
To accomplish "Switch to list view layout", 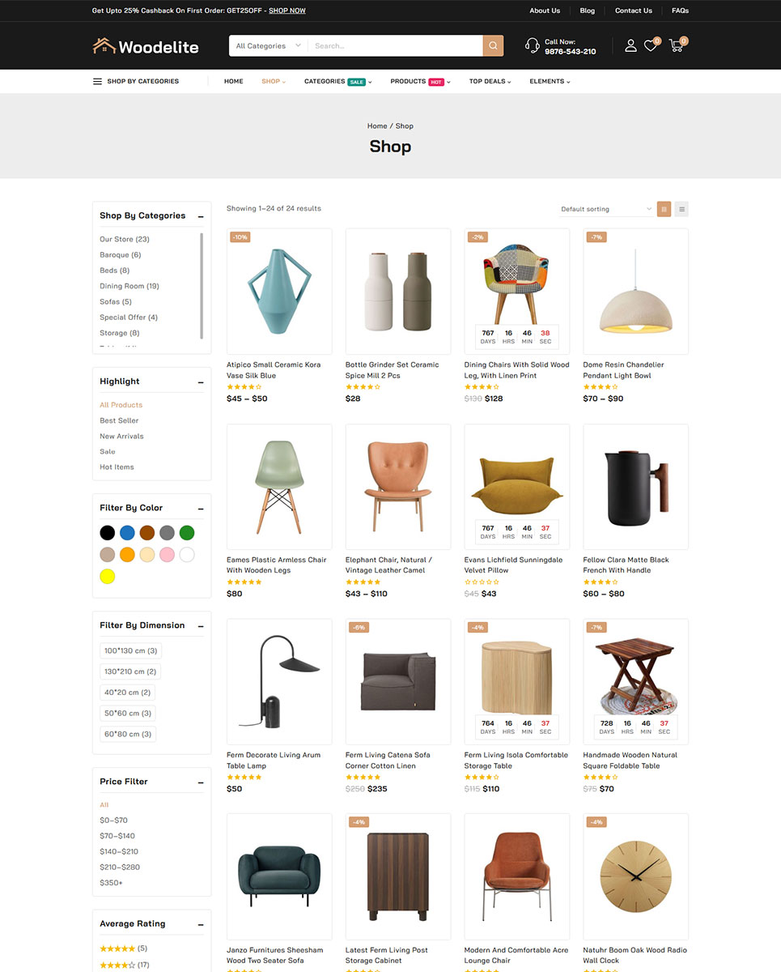I will click(x=681, y=209).
